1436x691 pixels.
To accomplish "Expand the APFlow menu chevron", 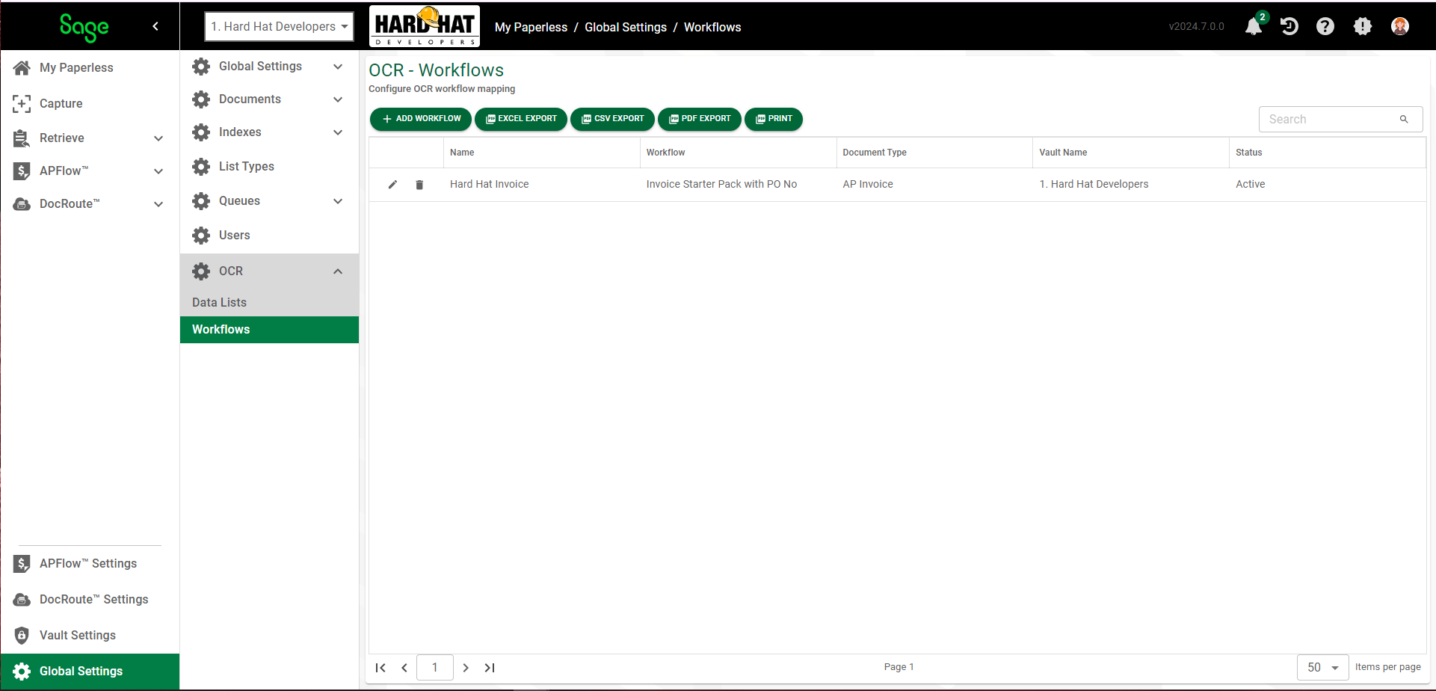I will [x=158, y=171].
